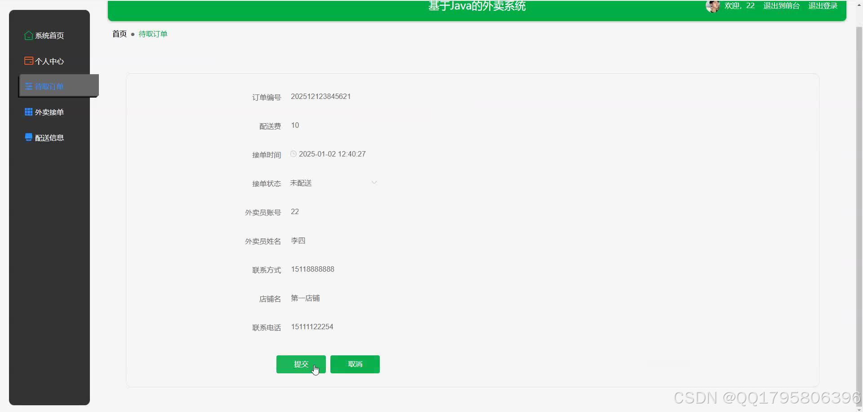This screenshot has width=863, height=412.
Task: Select the 系统首页 home icon in sidebar
Action: click(x=28, y=35)
